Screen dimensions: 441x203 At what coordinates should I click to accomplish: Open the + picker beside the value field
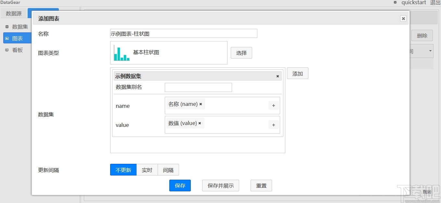click(x=273, y=124)
